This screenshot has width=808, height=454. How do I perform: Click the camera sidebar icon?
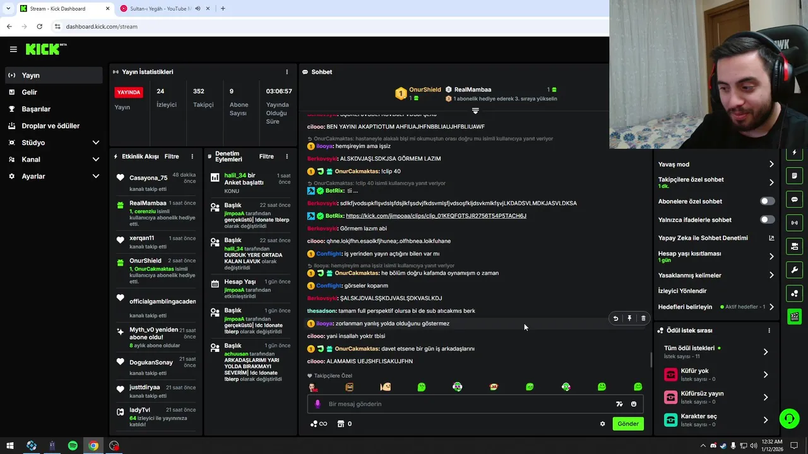coord(795,246)
